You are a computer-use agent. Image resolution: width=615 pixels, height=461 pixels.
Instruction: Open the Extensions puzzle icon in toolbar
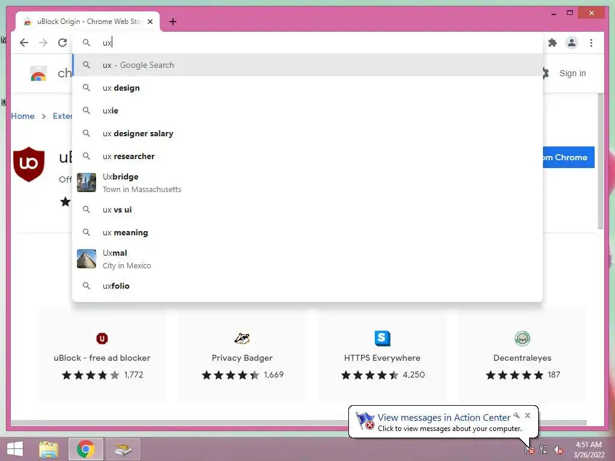[553, 43]
